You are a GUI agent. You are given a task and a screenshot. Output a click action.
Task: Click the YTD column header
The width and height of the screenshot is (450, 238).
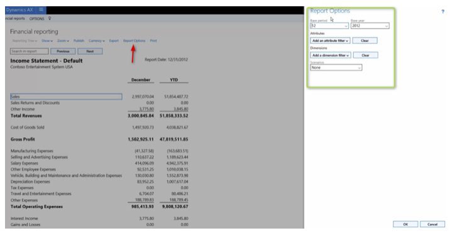coord(173,80)
